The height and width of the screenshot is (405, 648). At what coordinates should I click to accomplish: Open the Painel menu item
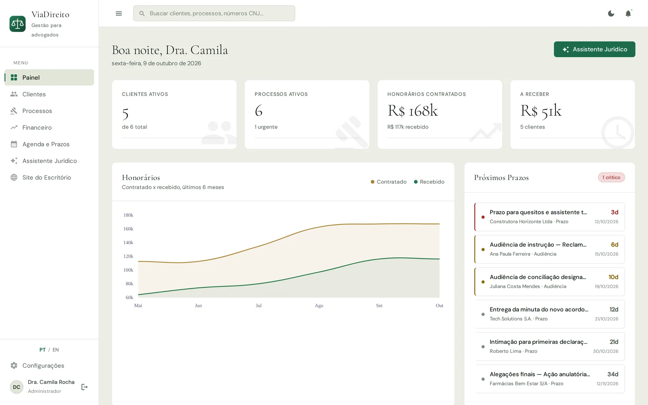point(49,77)
